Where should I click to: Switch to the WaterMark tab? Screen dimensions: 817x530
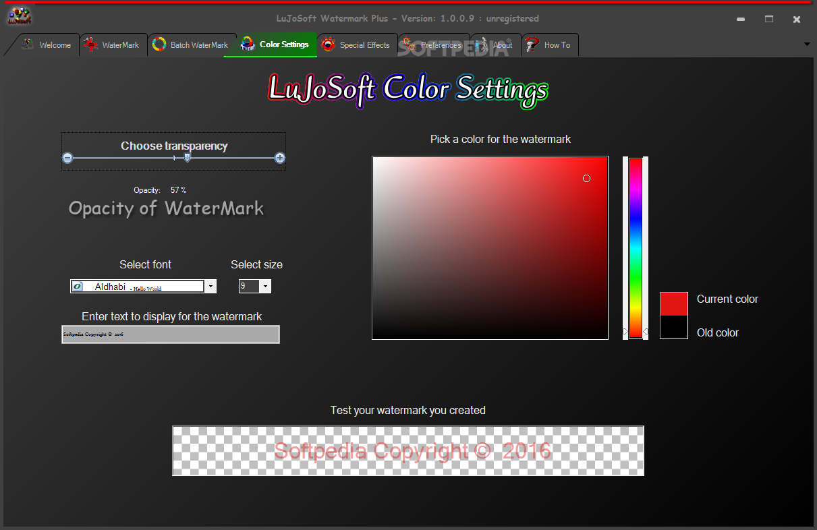point(113,45)
